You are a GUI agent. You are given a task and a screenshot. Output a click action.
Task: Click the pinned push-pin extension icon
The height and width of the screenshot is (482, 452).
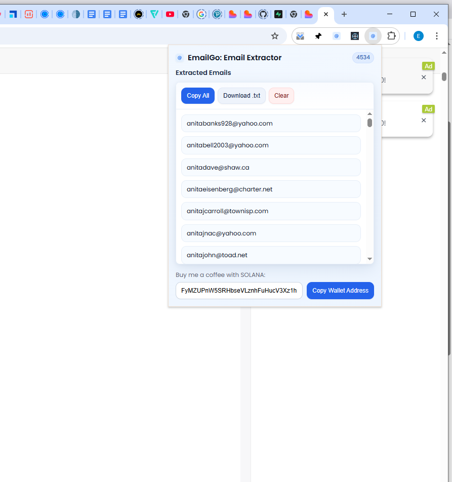[x=318, y=36]
